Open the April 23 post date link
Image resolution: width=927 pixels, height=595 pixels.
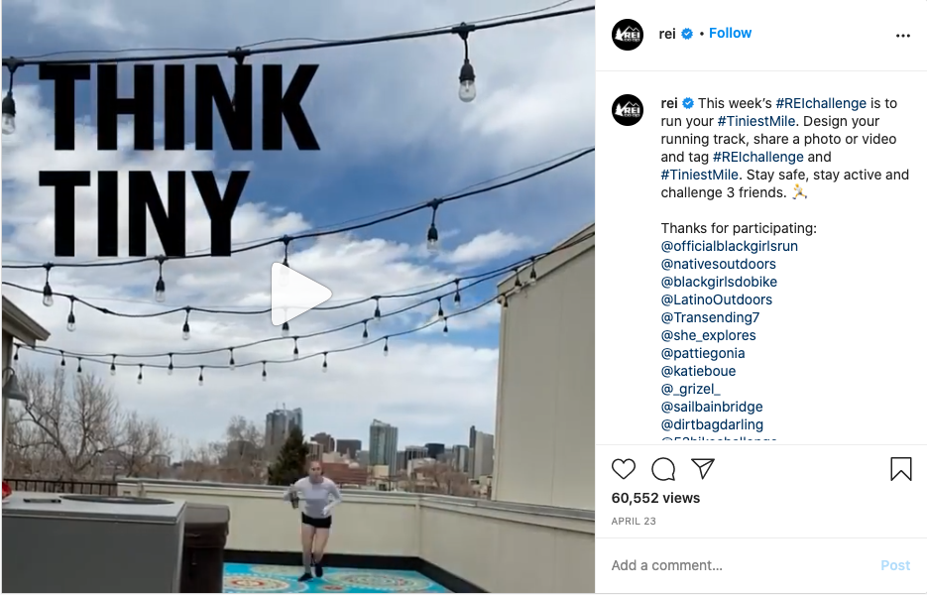pyautogui.click(x=634, y=521)
